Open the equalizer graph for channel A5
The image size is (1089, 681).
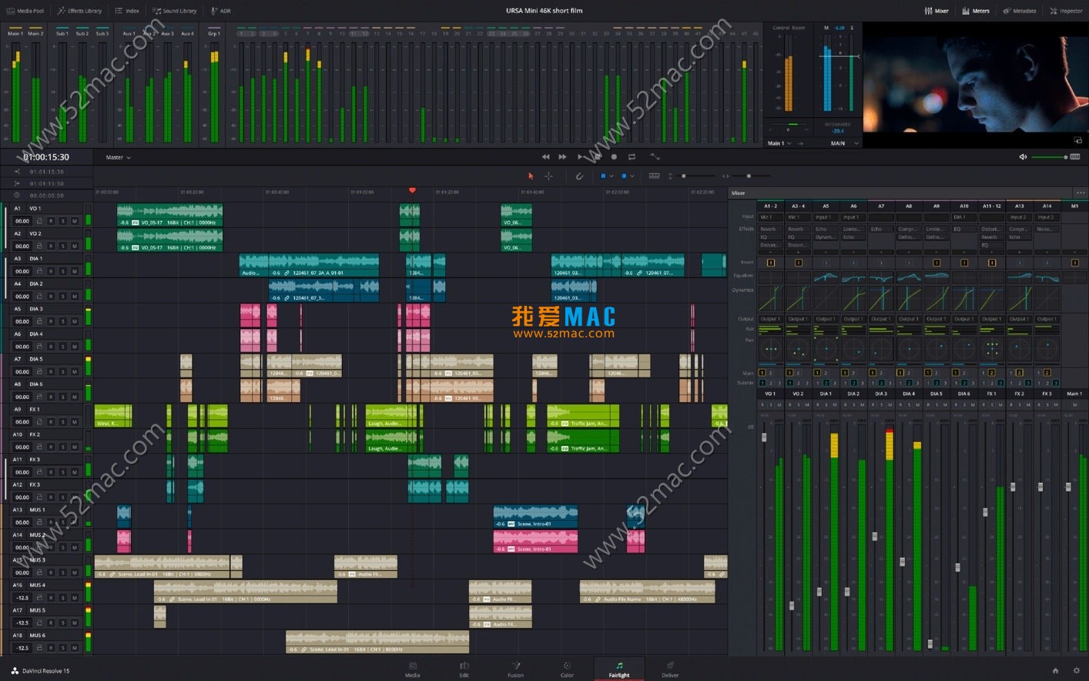click(826, 277)
